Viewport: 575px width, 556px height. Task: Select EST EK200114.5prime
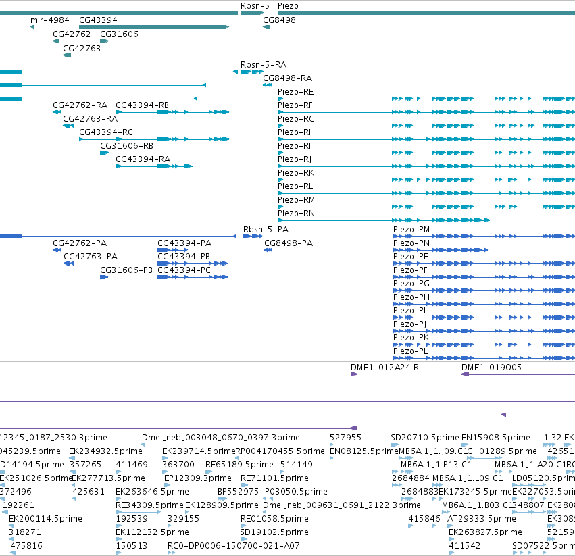pyautogui.click(x=45, y=519)
